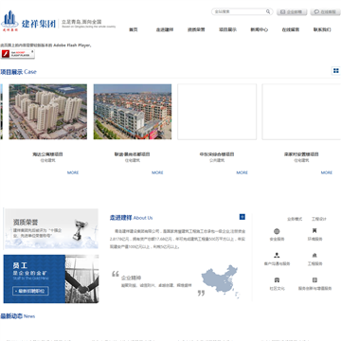
Task: Open the 走进建祥 menu item
Action: tap(165, 29)
